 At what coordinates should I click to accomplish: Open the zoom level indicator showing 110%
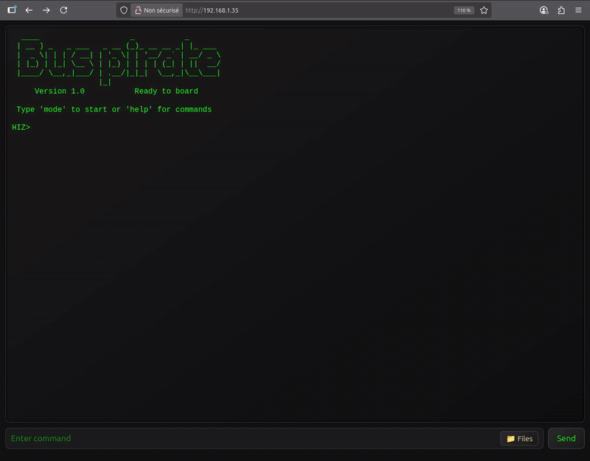pyautogui.click(x=463, y=10)
